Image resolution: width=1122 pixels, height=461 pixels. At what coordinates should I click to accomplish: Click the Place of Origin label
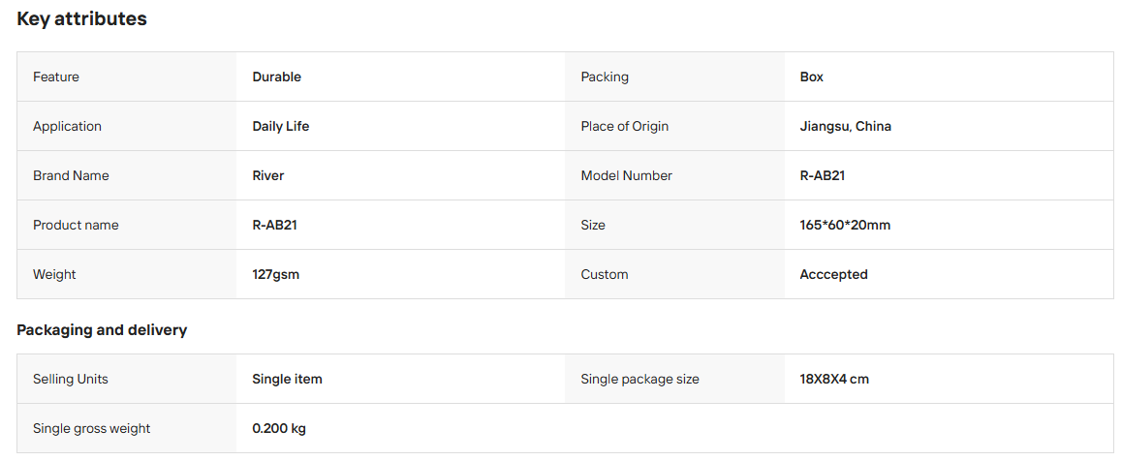(625, 126)
